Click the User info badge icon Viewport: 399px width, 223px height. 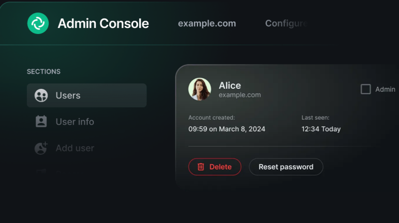coord(41,122)
